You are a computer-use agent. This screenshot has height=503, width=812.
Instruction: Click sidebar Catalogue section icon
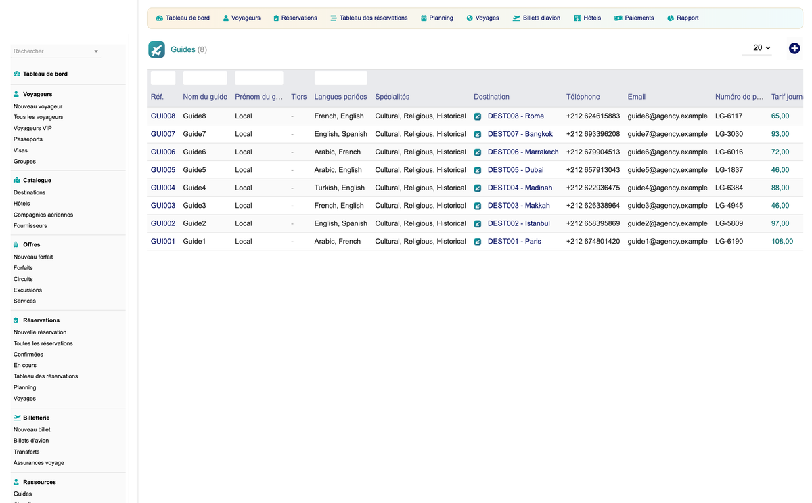(17, 181)
